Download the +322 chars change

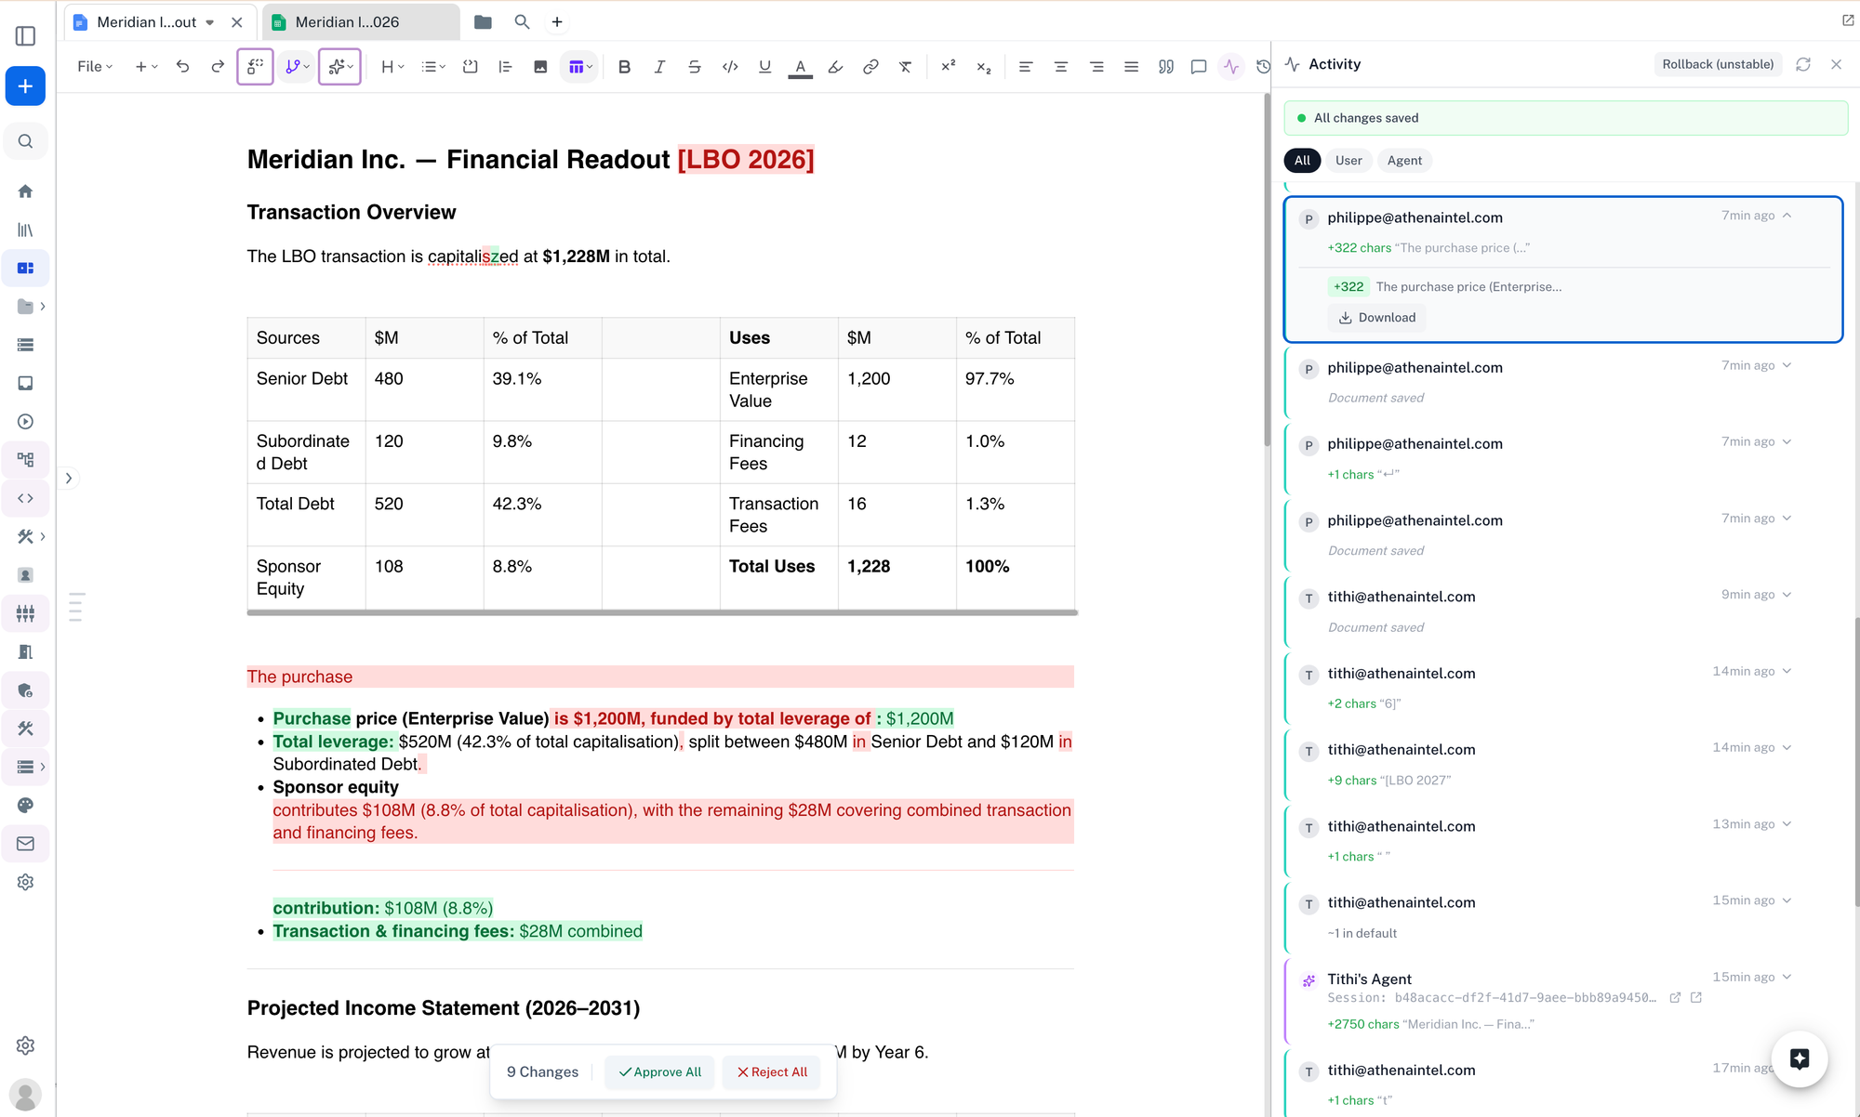(x=1377, y=318)
